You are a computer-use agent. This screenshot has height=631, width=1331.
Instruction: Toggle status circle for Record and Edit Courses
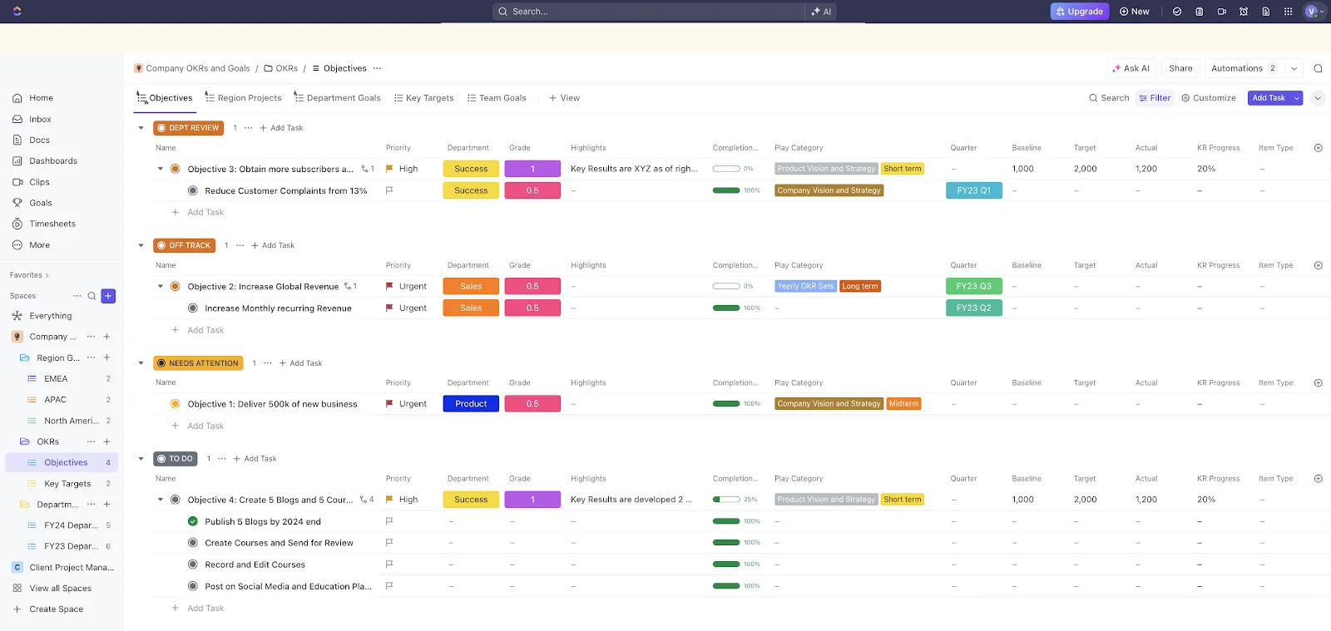tap(193, 564)
